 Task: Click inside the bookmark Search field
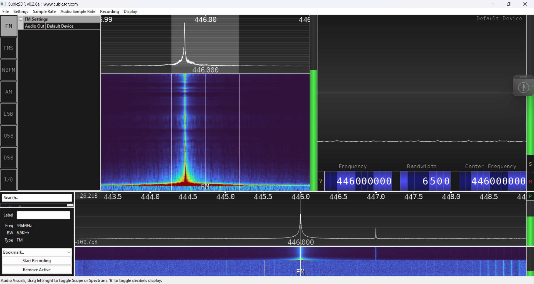click(37, 198)
